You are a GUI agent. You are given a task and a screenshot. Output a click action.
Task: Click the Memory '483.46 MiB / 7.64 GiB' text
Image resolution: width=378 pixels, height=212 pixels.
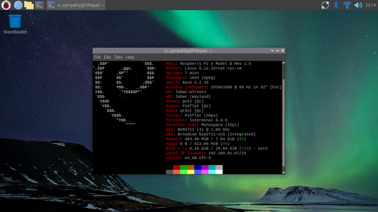pos(210,139)
